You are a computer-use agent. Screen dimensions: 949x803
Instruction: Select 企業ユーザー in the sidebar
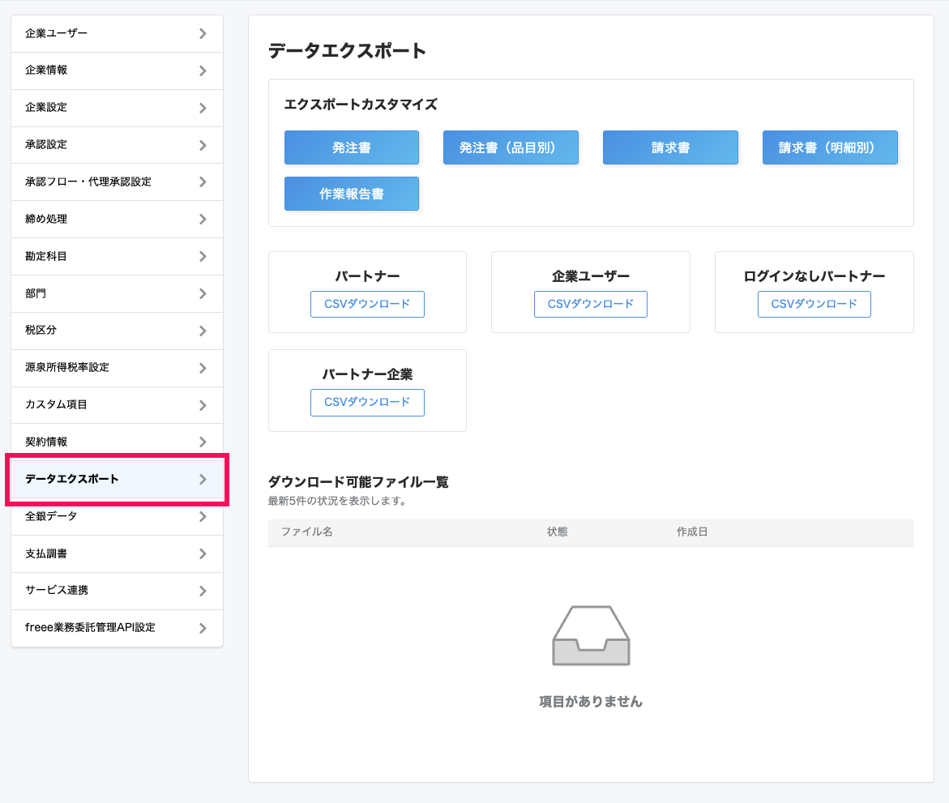coord(117,33)
